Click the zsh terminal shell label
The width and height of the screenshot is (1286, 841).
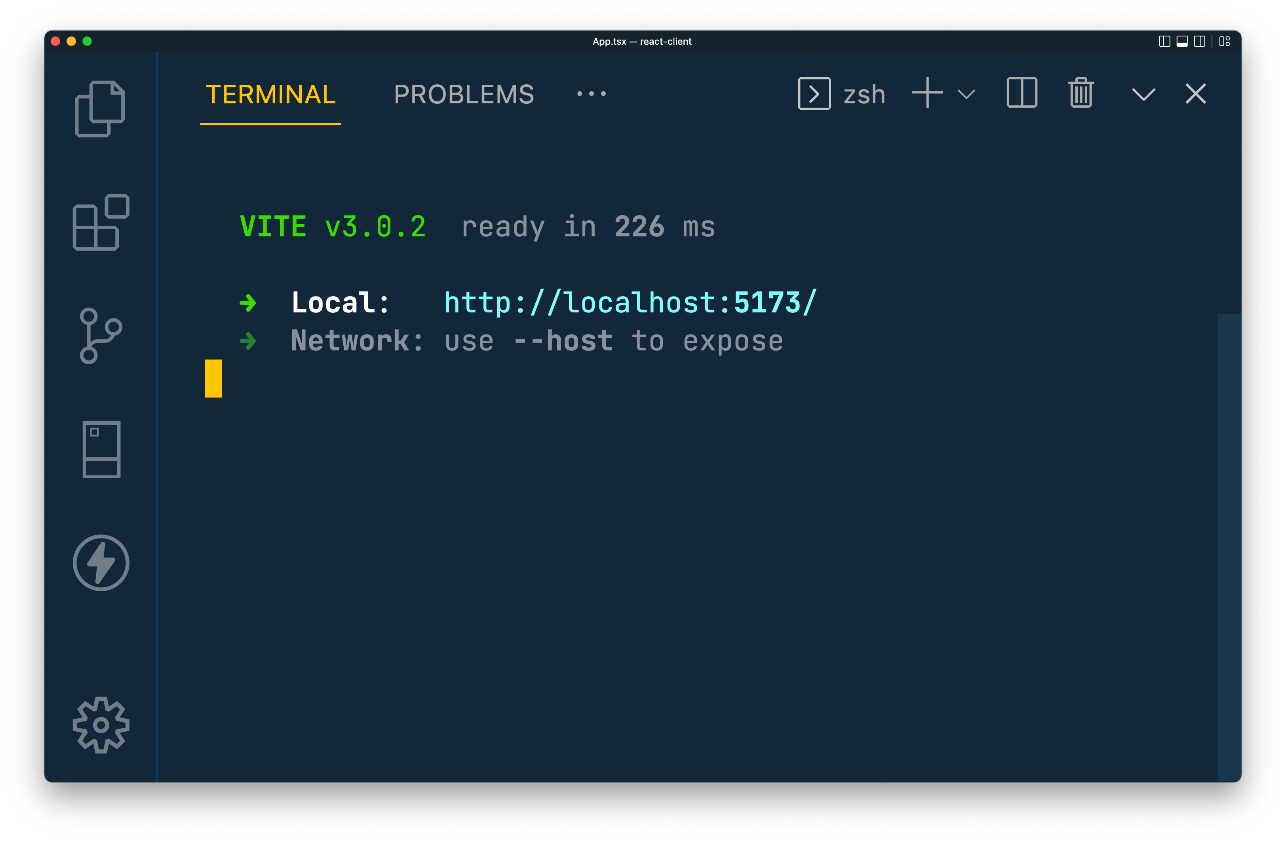point(864,95)
